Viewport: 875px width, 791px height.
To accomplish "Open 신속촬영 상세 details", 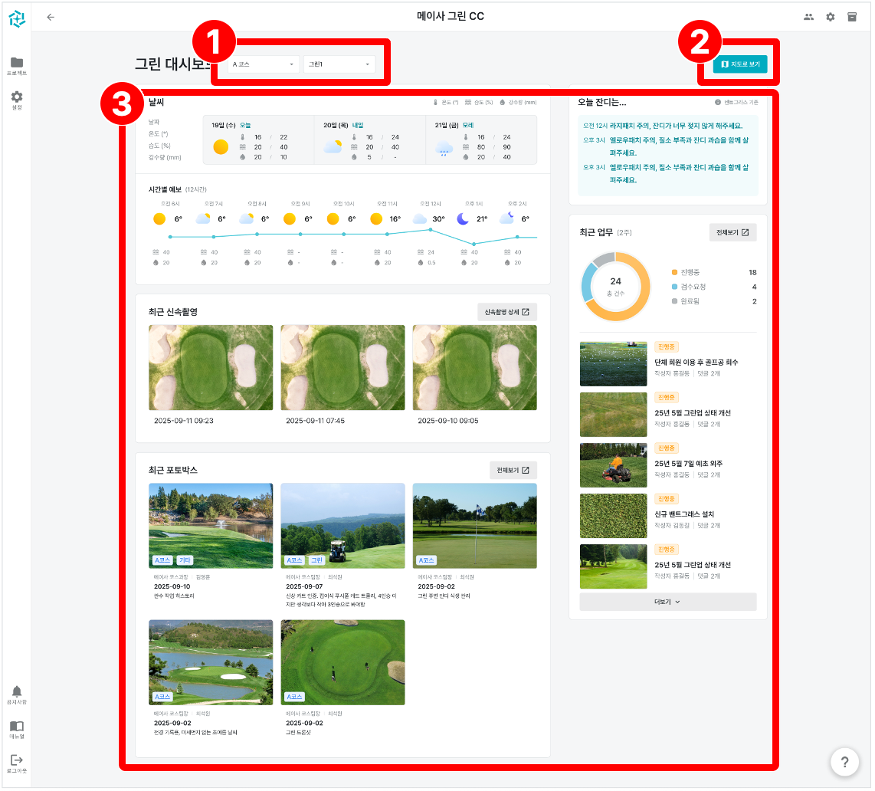I will click(x=506, y=312).
